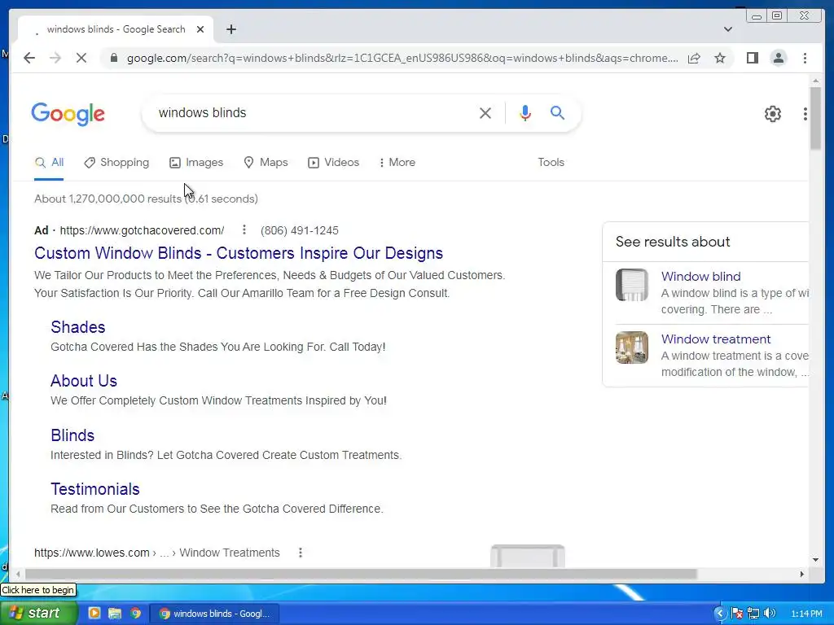Screen dimensions: 834x625
Task: Select the windows blinds Chrome taskbar button
Action: pyautogui.click(x=215, y=614)
